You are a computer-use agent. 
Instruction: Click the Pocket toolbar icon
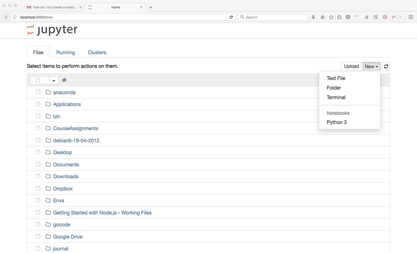(348, 17)
